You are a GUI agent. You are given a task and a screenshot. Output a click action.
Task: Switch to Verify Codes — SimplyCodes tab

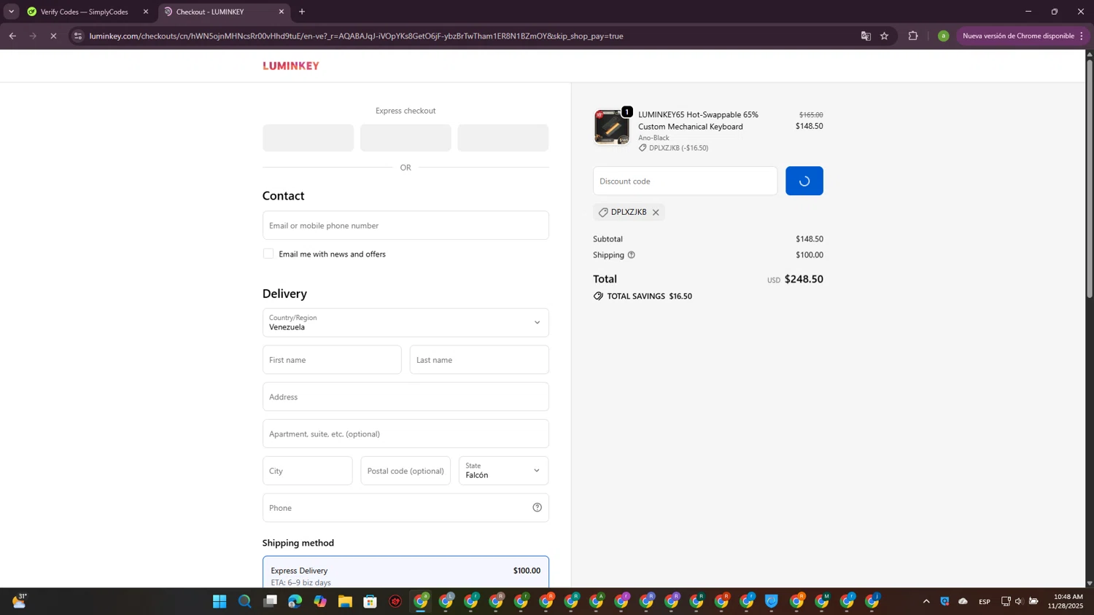point(84,12)
